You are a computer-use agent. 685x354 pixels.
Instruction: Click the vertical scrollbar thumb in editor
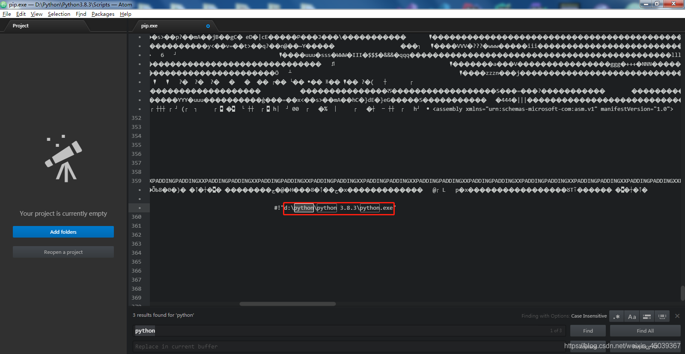(682, 293)
